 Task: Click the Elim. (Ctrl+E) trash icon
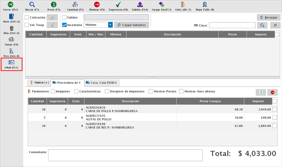coord(11,28)
